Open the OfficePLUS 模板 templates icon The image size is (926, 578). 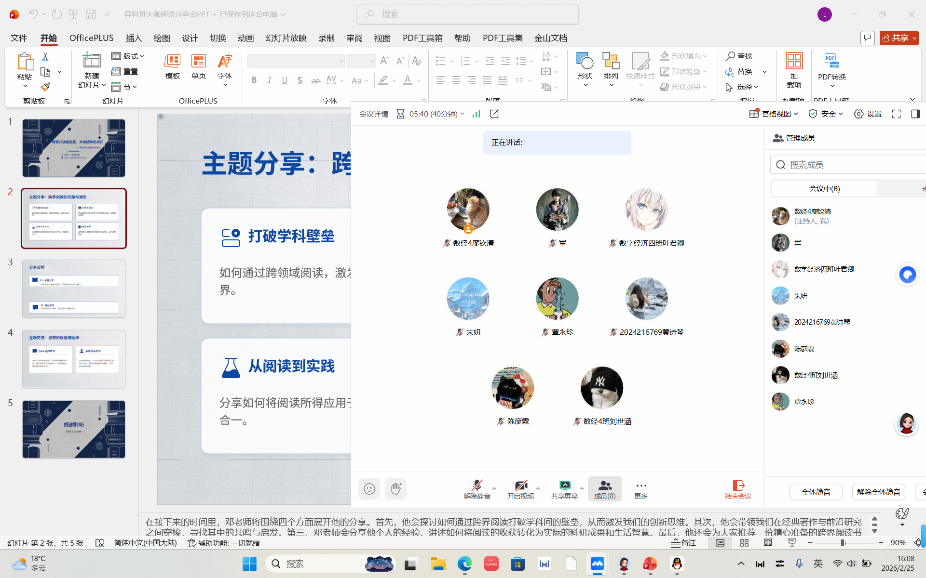pyautogui.click(x=172, y=61)
